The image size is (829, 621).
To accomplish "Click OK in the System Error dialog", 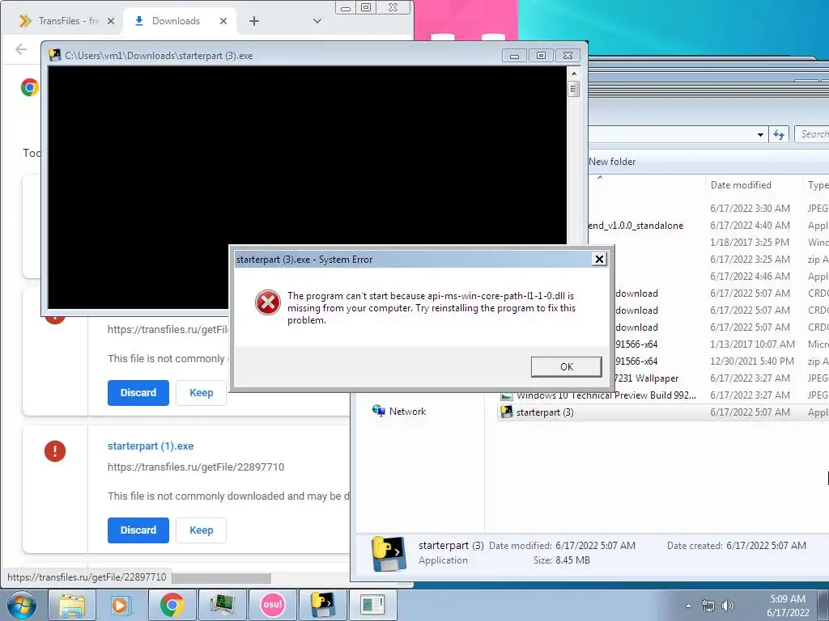I will pyautogui.click(x=566, y=366).
